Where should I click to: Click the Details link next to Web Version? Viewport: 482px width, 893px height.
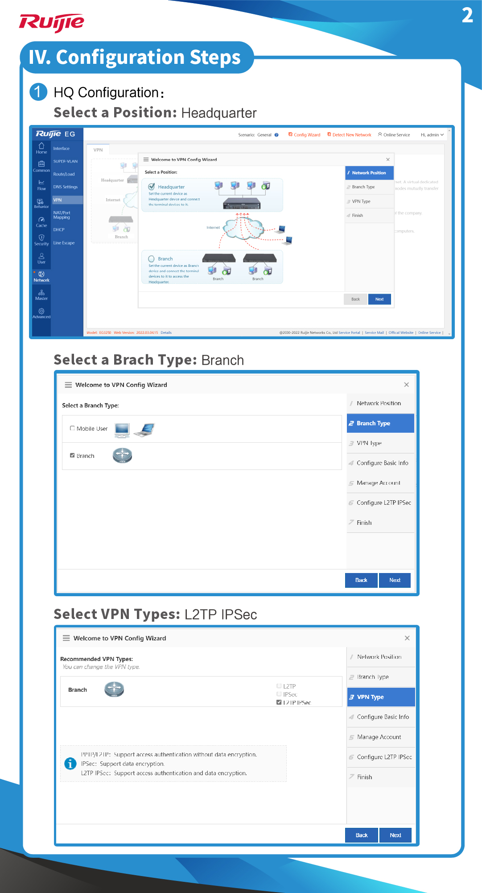click(166, 332)
